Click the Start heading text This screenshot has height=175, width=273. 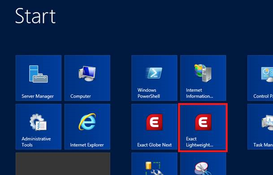tap(35, 16)
